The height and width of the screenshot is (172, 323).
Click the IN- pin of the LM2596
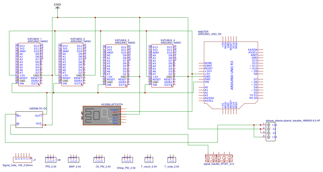[18, 124]
